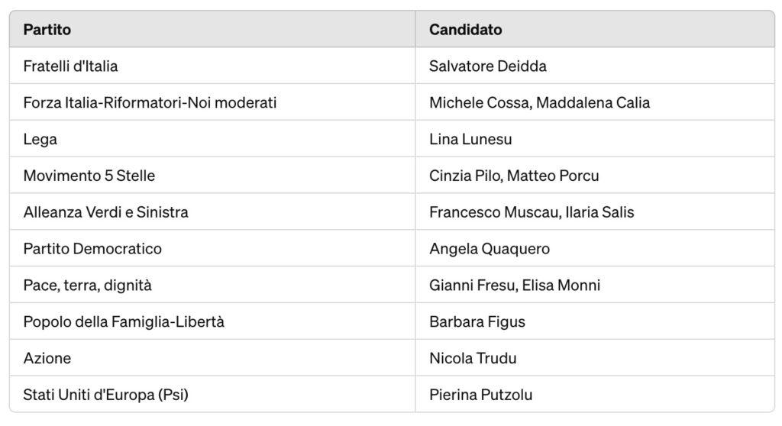Viewport: 782px width, 426px height.
Task: Click Cinzia Pilo, Matteo Porcu cell
Action: [514, 176]
